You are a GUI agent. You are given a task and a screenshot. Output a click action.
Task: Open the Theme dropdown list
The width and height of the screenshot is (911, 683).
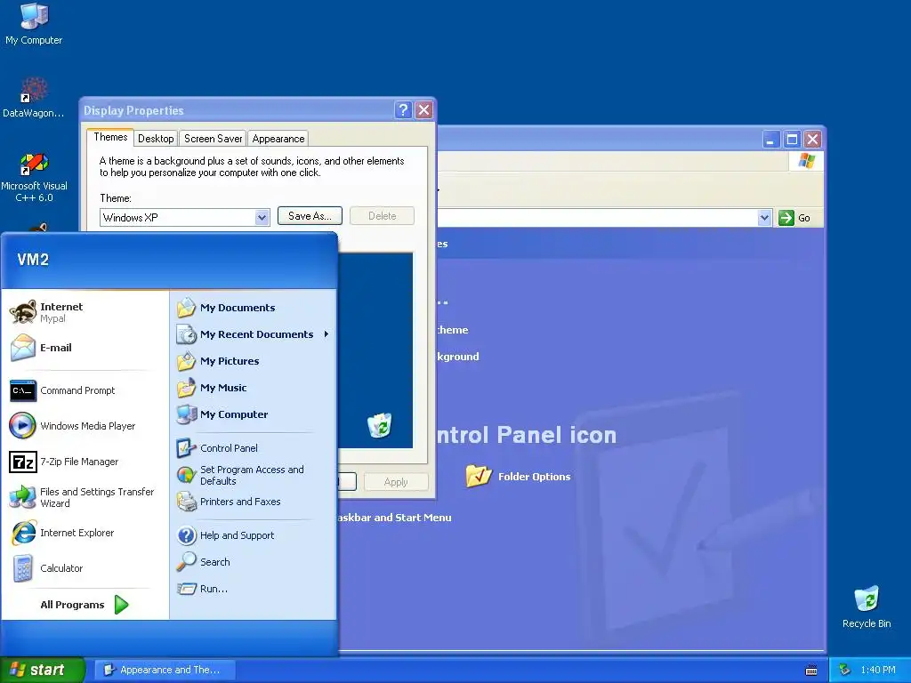[x=262, y=218]
